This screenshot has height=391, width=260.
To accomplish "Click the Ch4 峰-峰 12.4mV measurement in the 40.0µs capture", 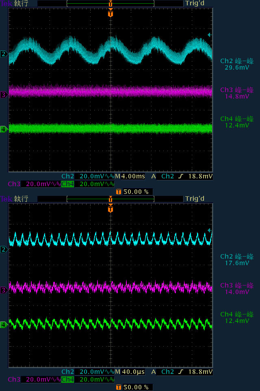I will click(x=237, y=318).
